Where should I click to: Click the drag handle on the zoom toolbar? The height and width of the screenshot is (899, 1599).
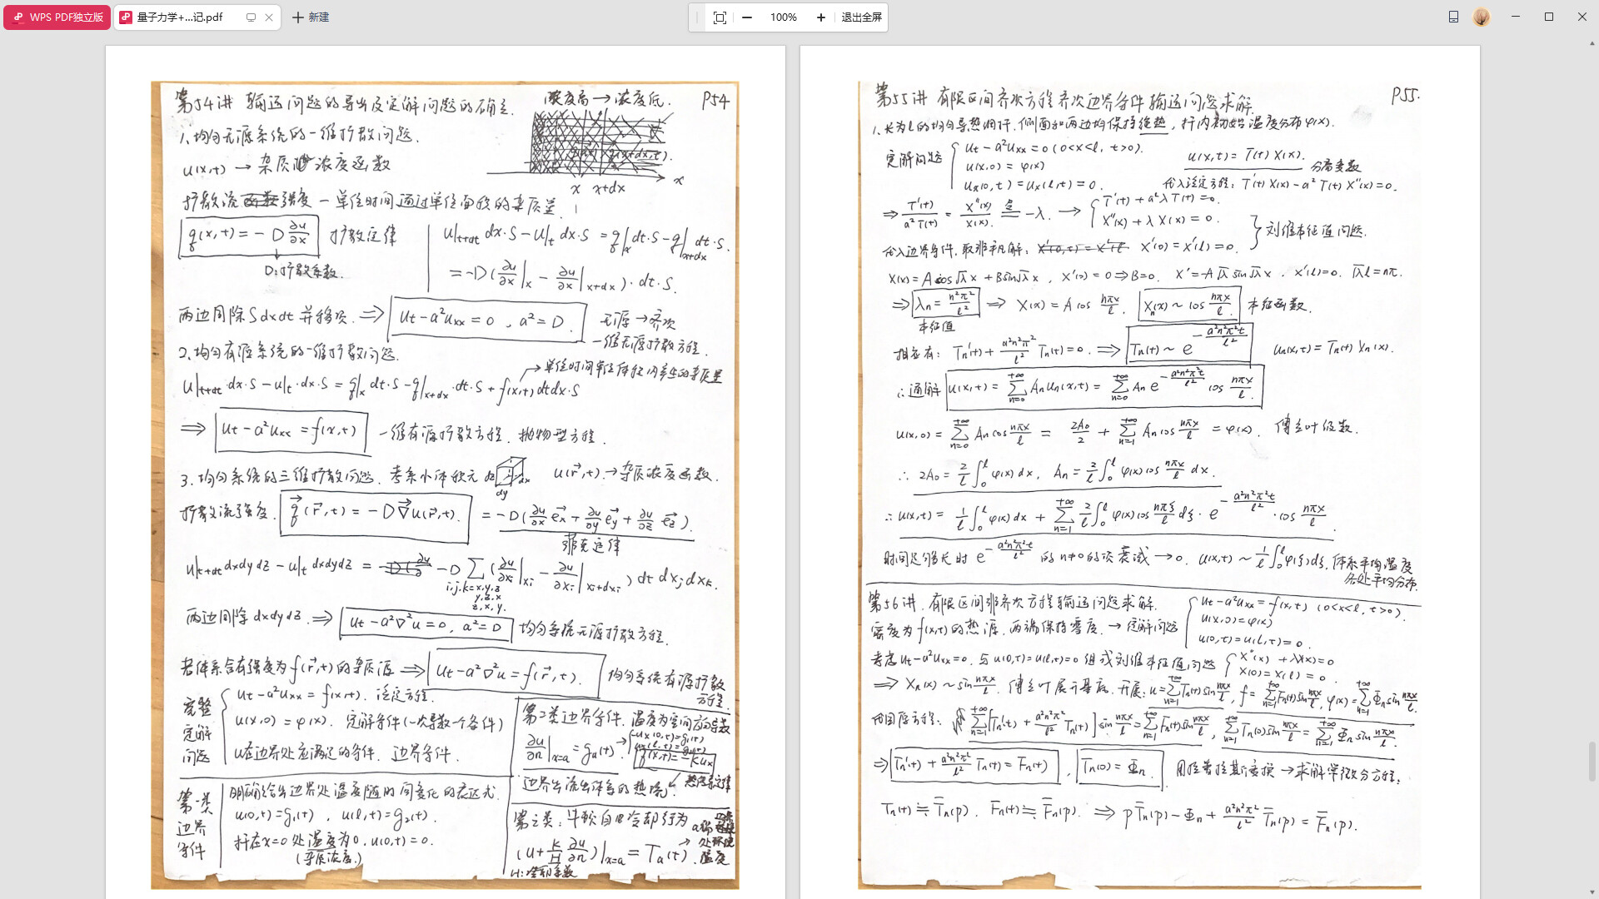point(698,17)
